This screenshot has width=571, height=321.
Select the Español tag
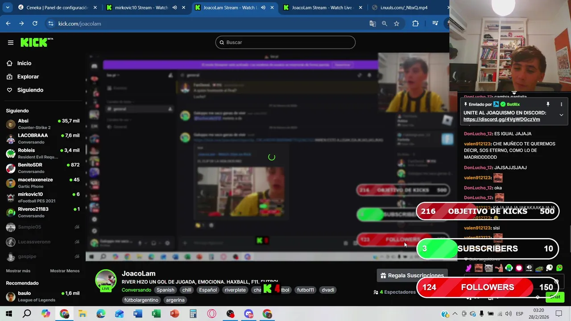[x=208, y=290]
